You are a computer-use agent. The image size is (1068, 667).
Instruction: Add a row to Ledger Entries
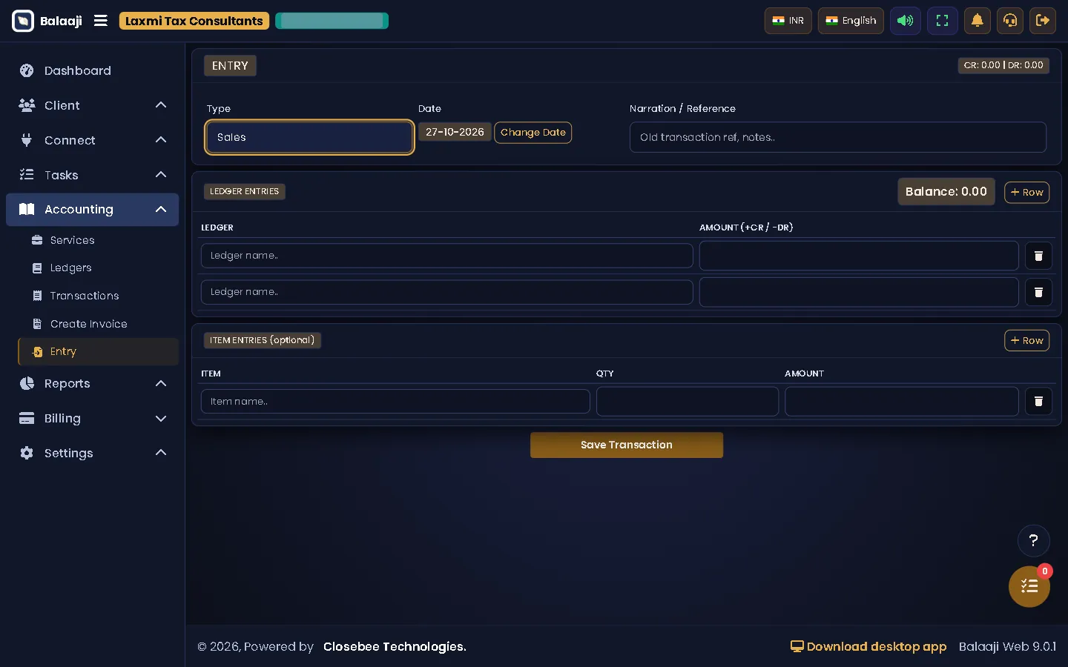click(x=1026, y=192)
